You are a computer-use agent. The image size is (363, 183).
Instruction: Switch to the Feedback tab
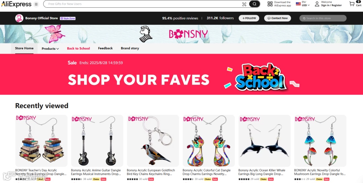tap(105, 48)
